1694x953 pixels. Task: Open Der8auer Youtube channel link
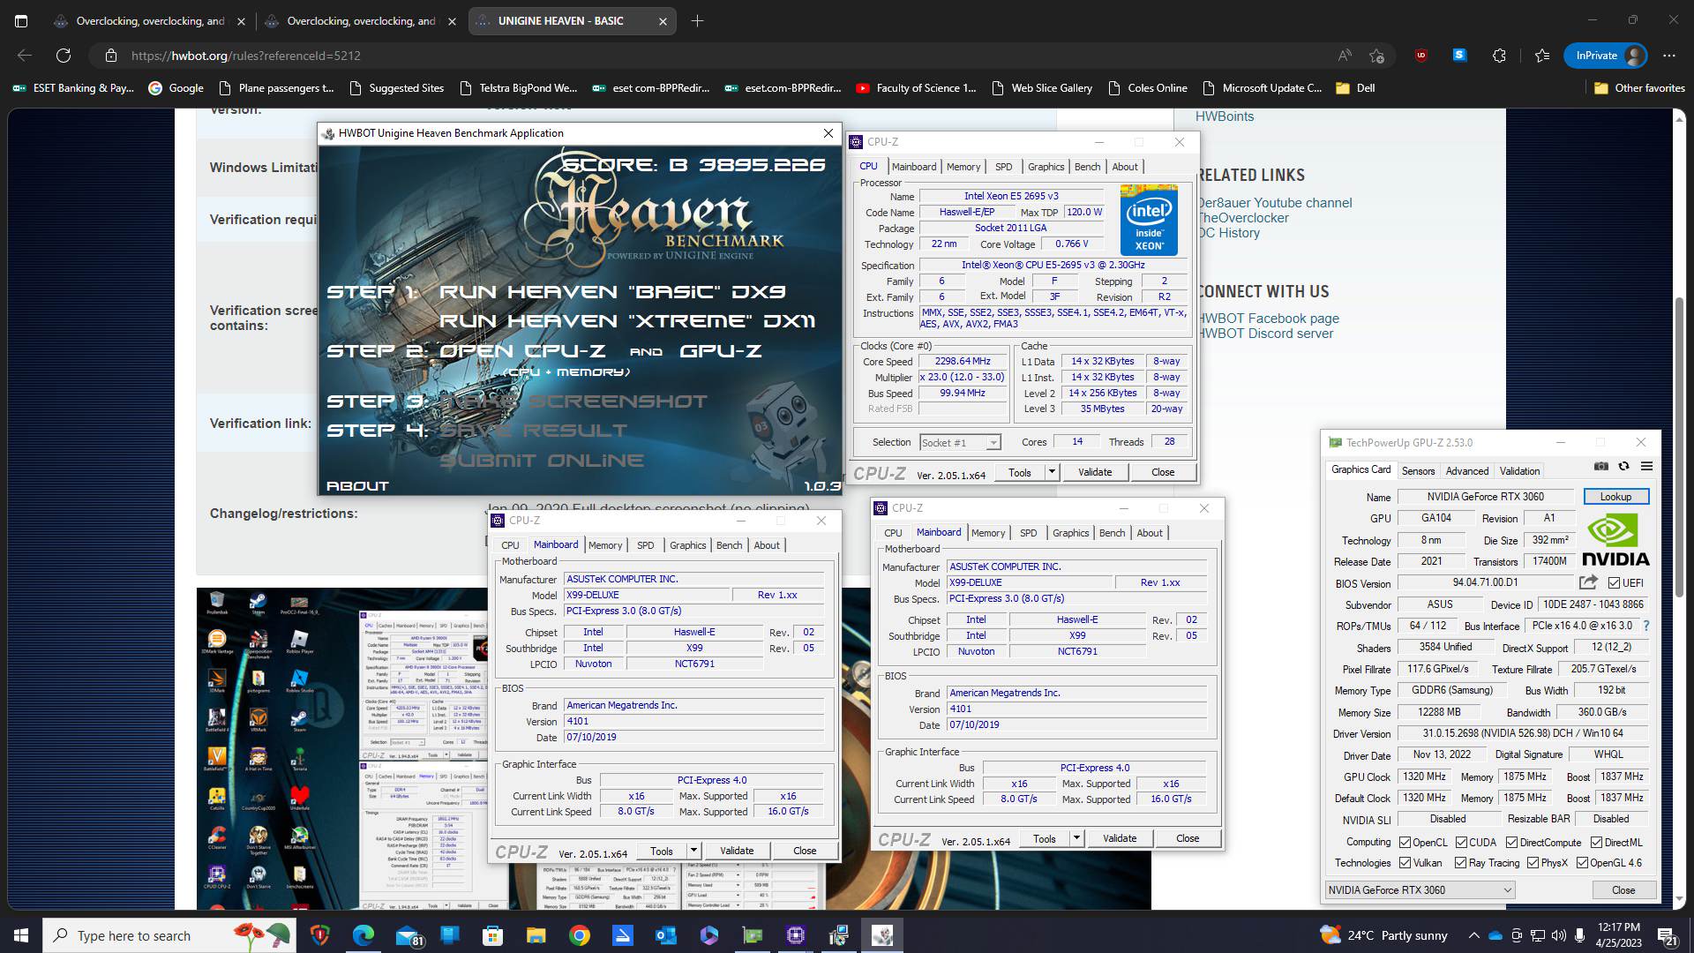(x=1274, y=203)
